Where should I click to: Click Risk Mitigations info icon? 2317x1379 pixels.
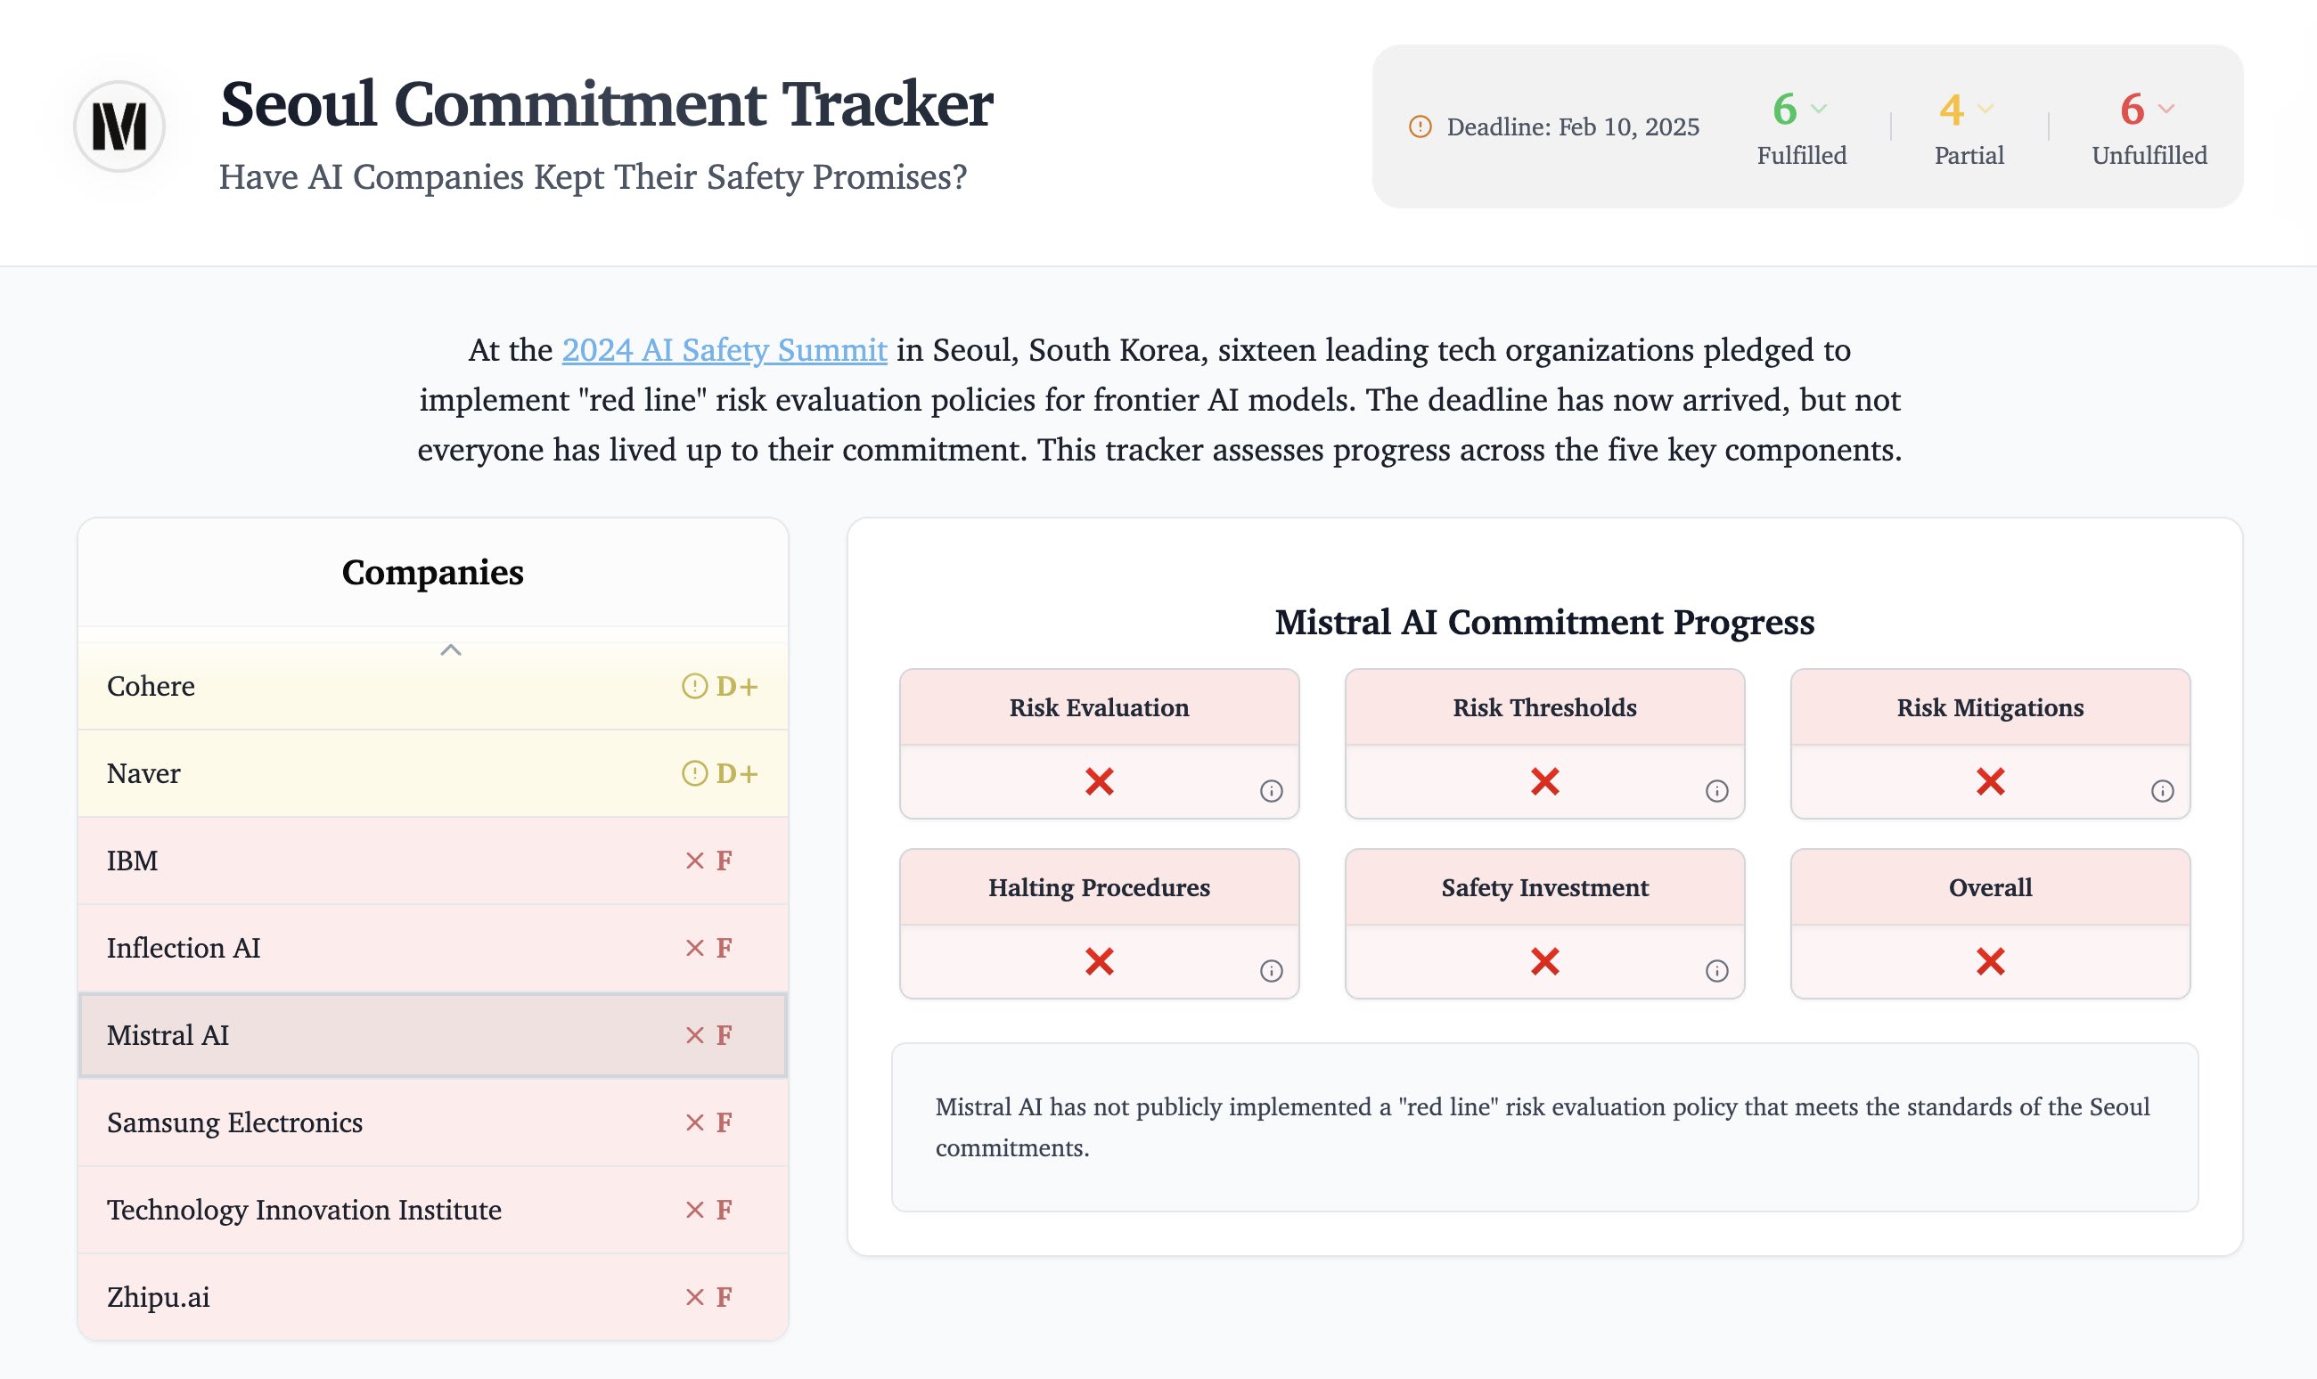coord(2162,791)
